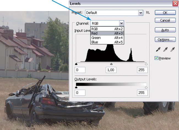Grab the input white point slider
179x130 pixels.
[146, 64]
